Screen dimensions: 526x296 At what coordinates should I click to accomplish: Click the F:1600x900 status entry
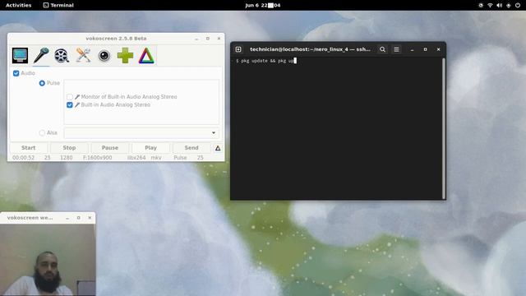tap(97, 157)
